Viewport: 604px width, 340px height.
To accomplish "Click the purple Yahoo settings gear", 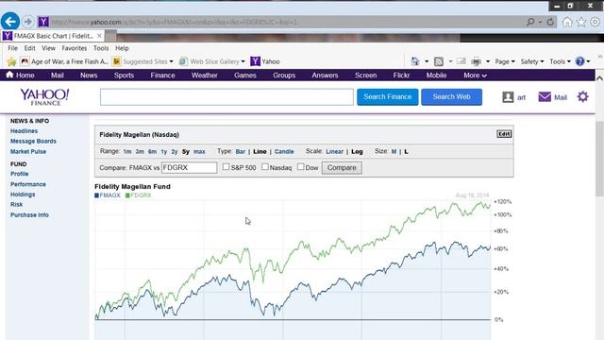I will click(x=583, y=96).
